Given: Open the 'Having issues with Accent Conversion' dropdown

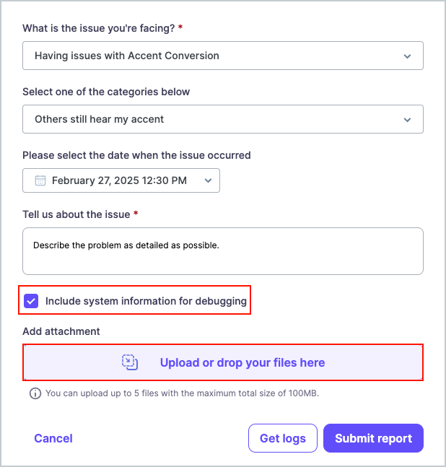Looking at the screenshot, I should pyautogui.click(x=223, y=56).
